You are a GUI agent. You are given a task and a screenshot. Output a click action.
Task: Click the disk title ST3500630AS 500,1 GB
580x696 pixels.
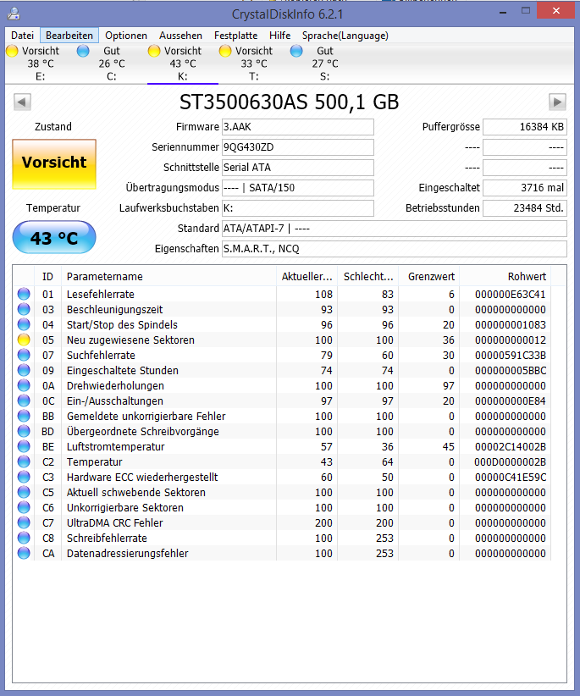(290, 102)
